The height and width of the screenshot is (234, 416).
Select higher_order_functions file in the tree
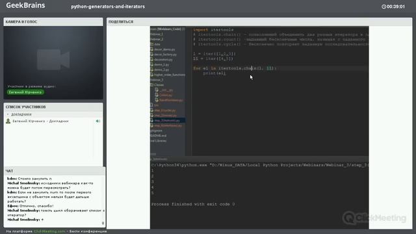[x=170, y=75]
